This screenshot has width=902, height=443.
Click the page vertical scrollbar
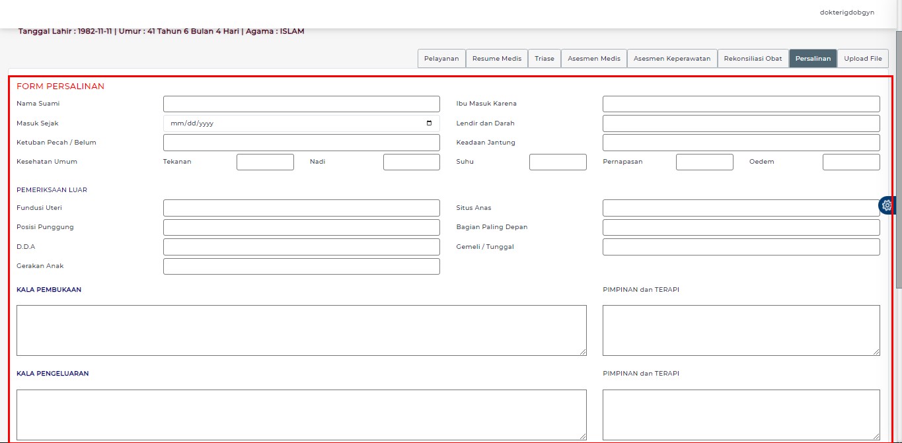[x=898, y=158]
